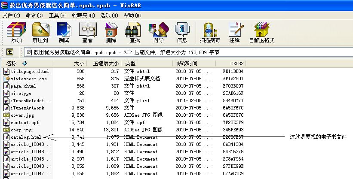
Task: Select the coay.jpg file name
Action: [21, 130]
